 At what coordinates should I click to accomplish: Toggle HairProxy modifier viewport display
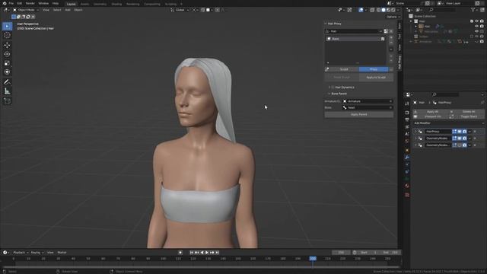460,132
